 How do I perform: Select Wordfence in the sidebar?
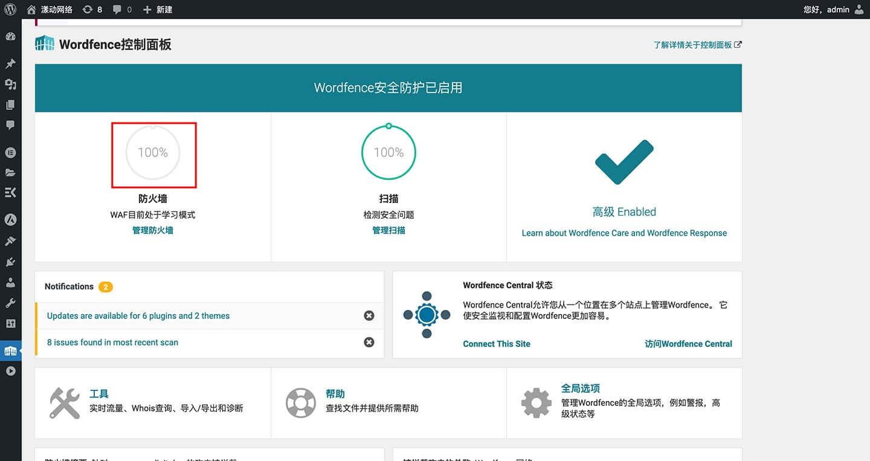pyautogui.click(x=10, y=350)
